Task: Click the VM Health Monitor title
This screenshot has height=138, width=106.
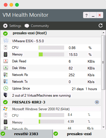Action: pos(25,15)
